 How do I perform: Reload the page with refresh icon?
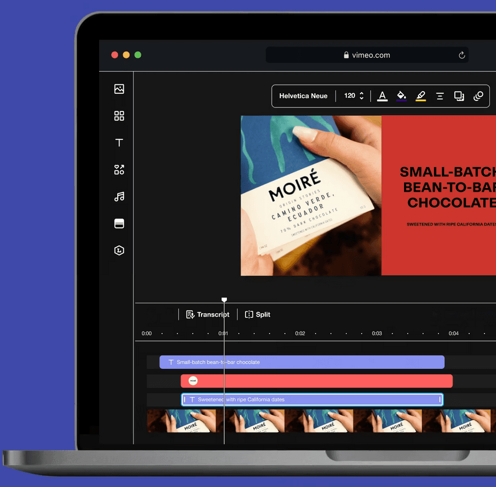pyautogui.click(x=462, y=55)
